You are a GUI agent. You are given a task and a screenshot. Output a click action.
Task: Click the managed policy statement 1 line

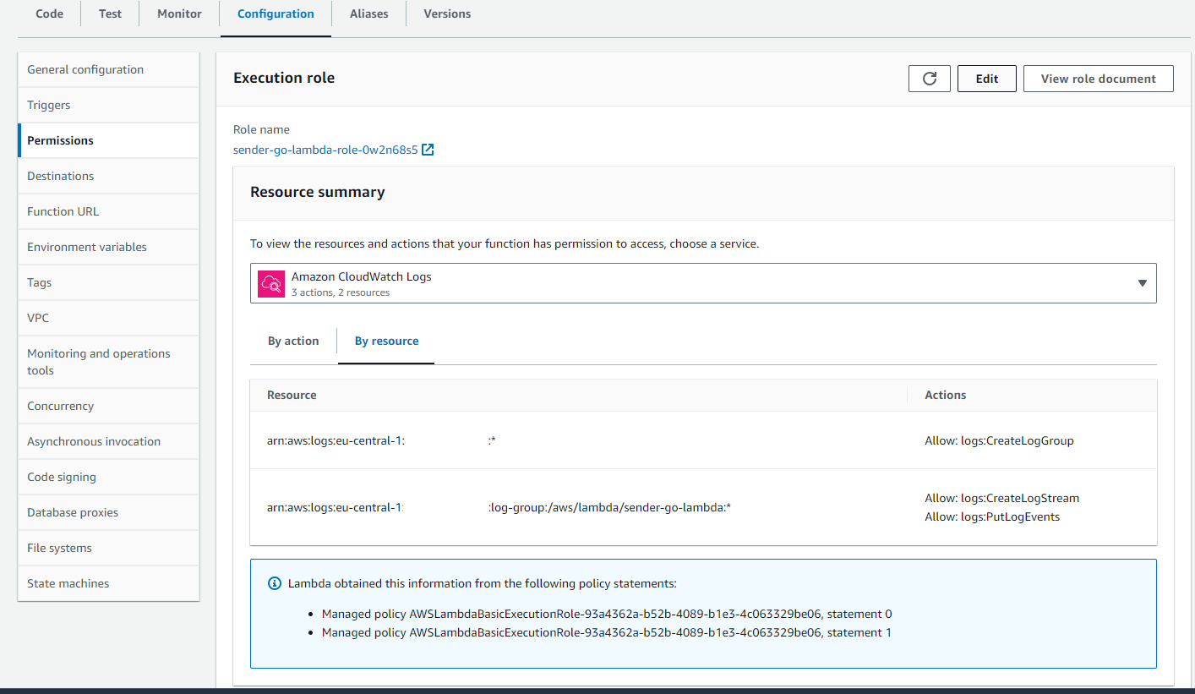click(607, 632)
